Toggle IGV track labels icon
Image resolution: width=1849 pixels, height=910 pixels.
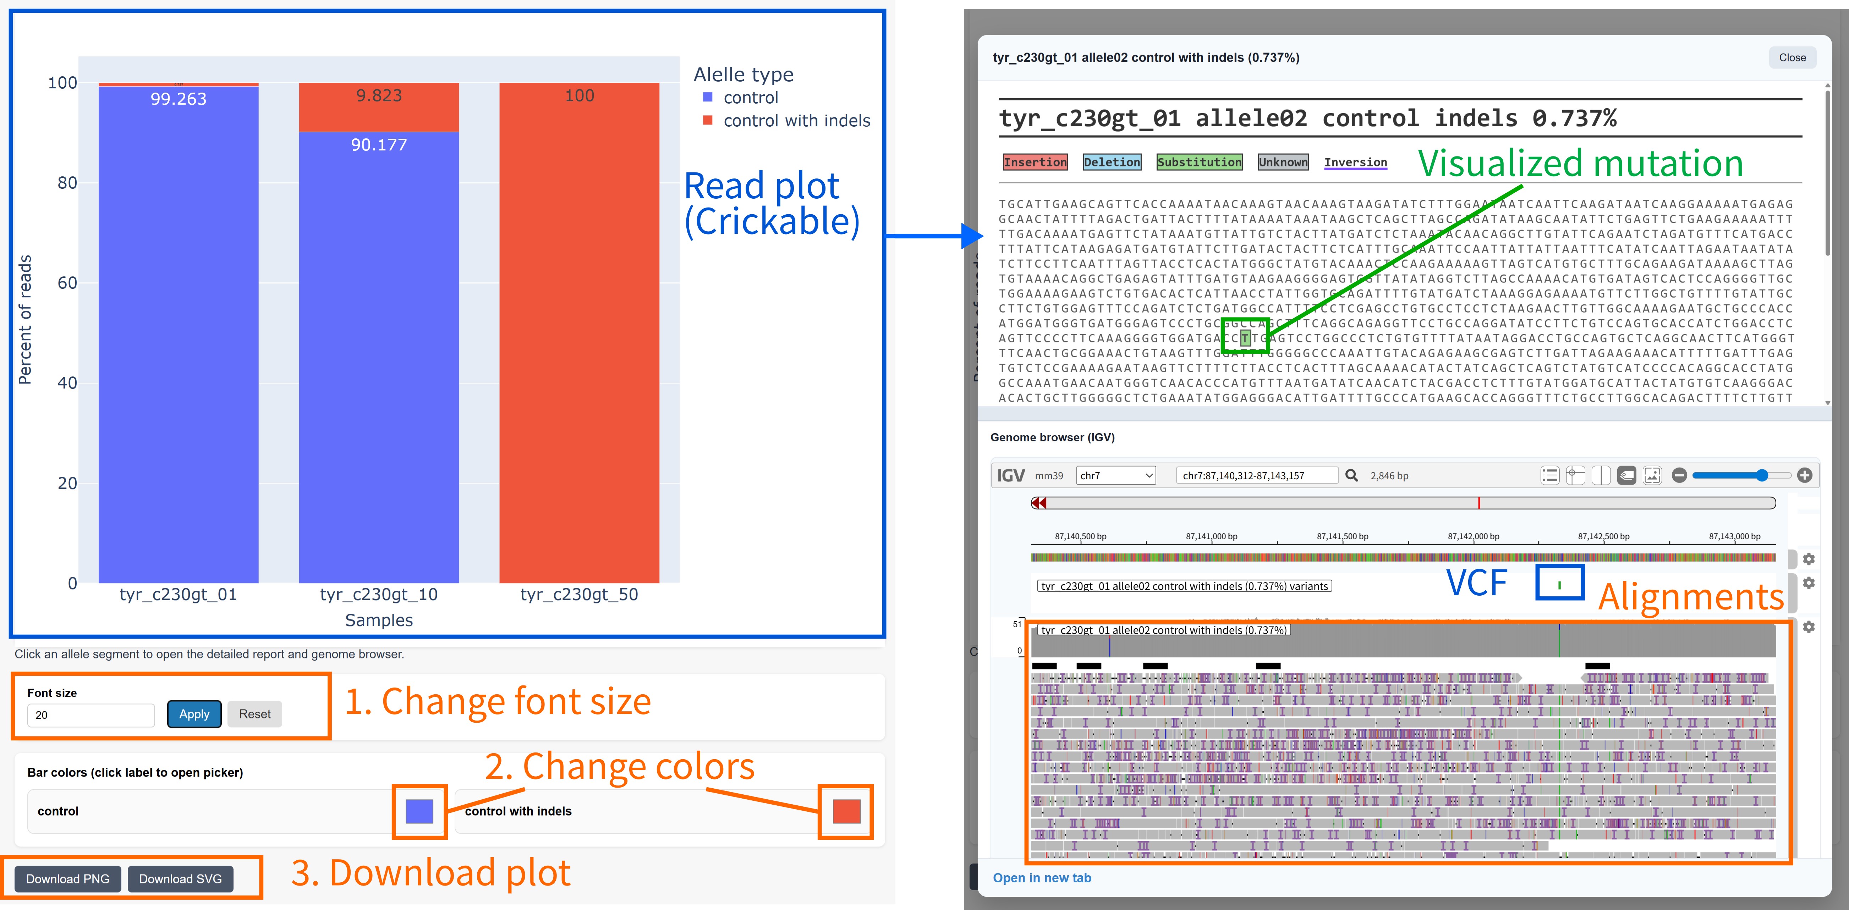(x=1626, y=475)
